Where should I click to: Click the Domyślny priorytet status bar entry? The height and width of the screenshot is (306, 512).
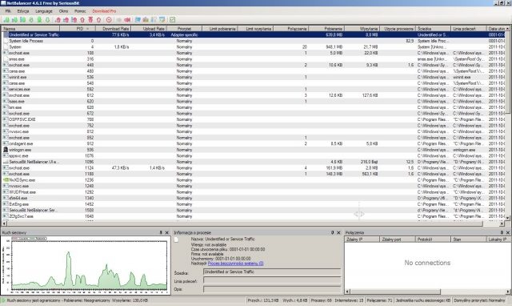coord(479,300)
